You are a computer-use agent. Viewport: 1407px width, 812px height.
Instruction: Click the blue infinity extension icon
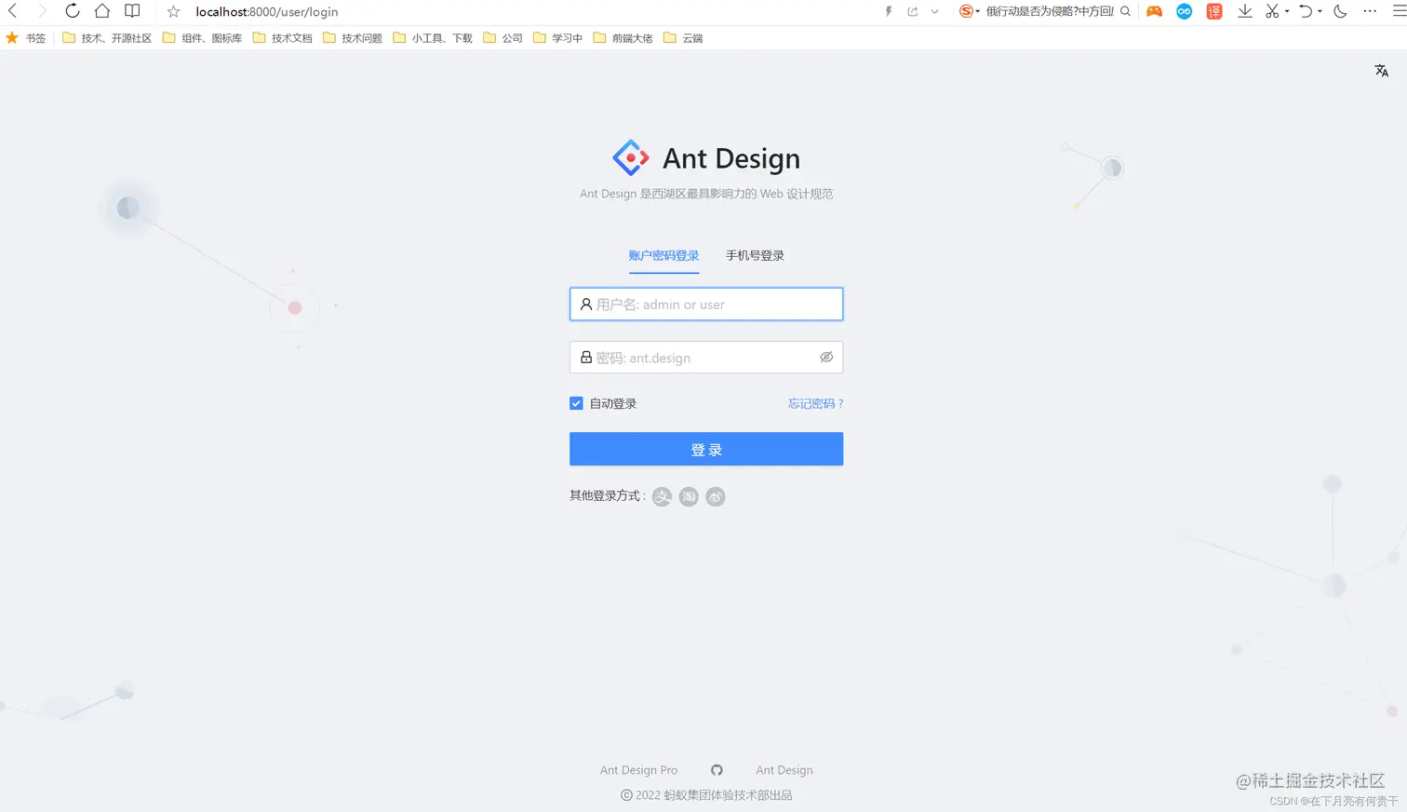point(1184,11)
